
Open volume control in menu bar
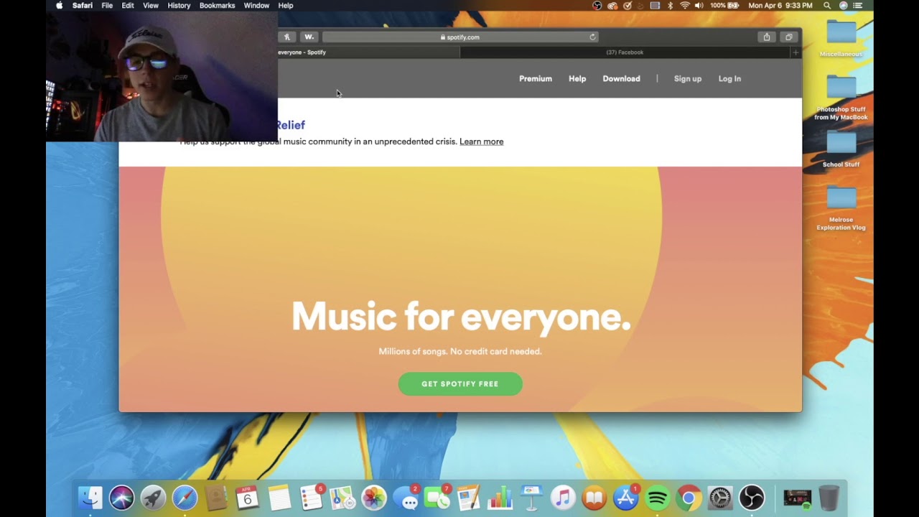pyautogui.click(x=699, y=5)
